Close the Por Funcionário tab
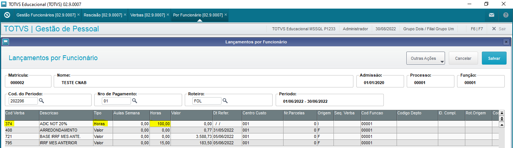 click(225, 15)
